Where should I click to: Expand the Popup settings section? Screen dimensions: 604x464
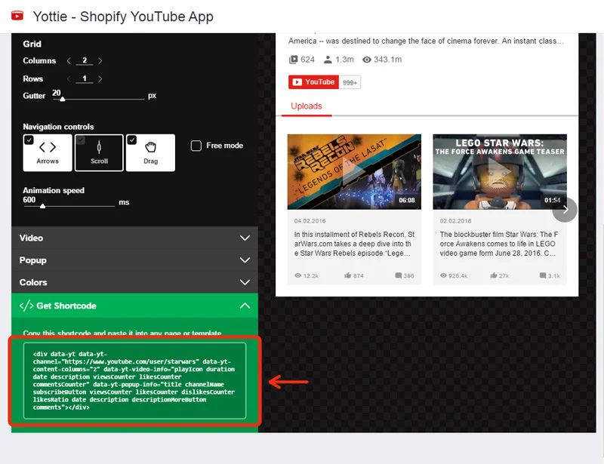134,260
